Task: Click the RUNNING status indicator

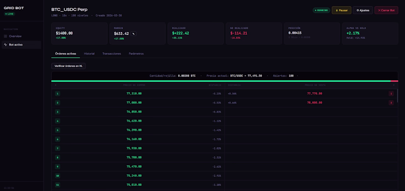Action: 321,10
